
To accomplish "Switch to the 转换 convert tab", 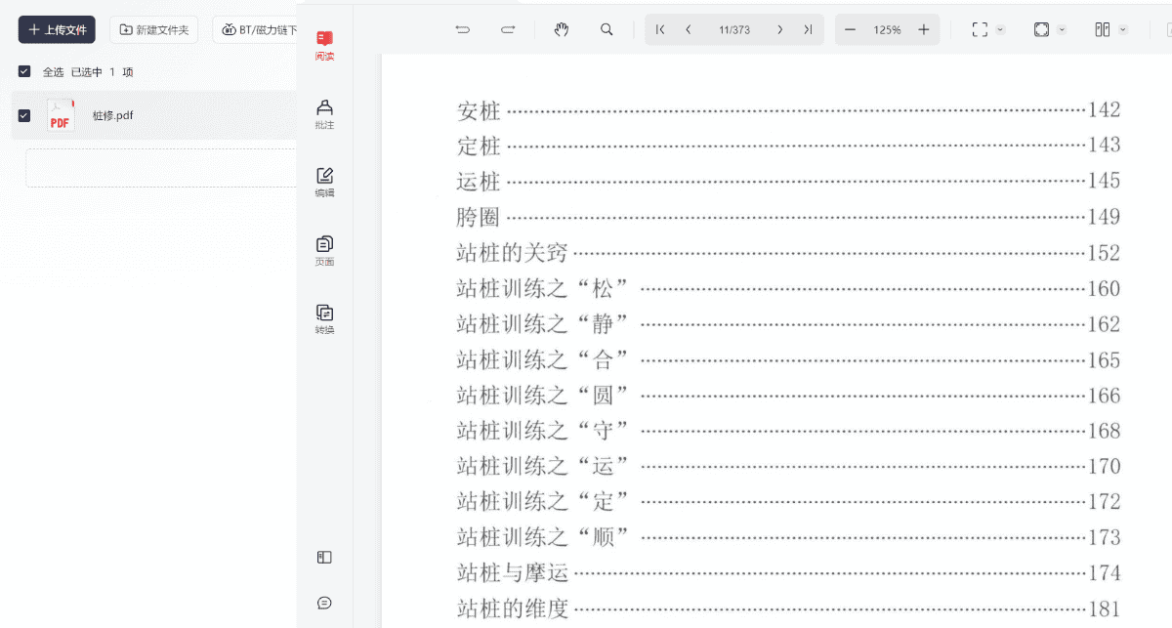I will click(x=324, y=318).
